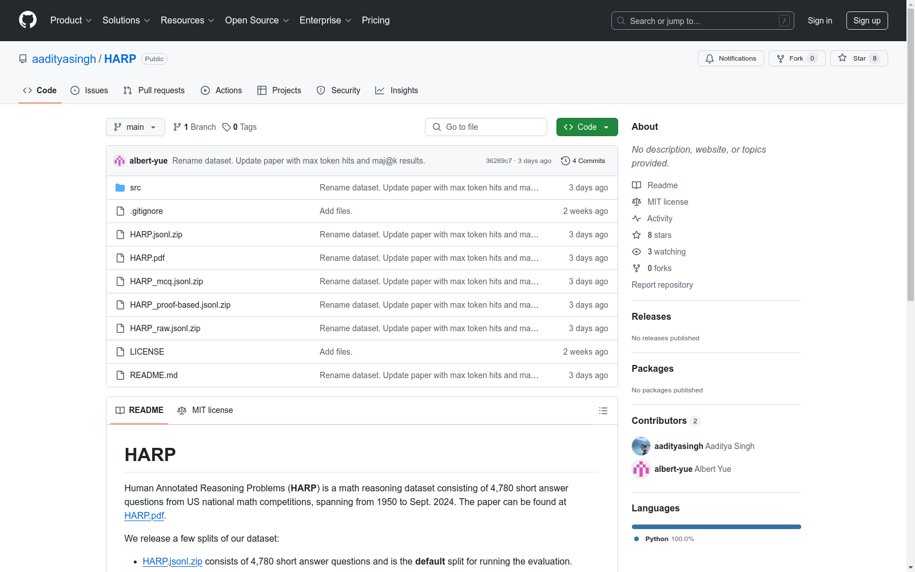Click the Report repository link
Viewport: 915px width, 572px height.
662,285
